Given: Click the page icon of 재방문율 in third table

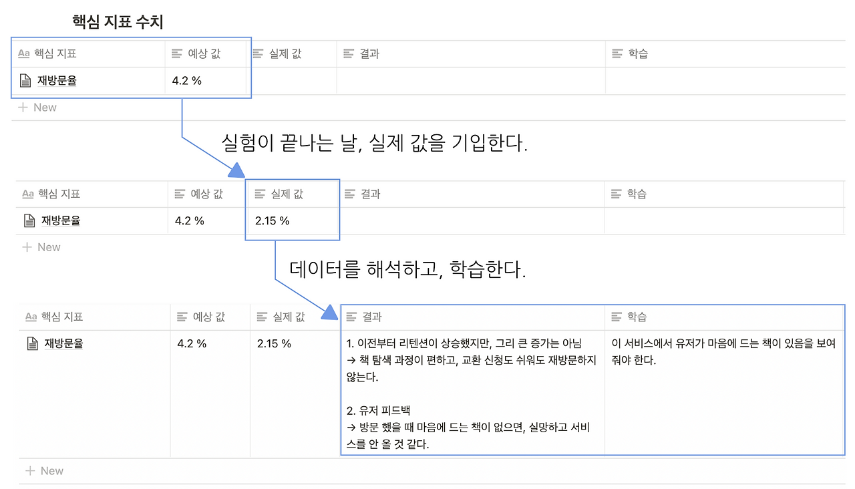Looking at the screenshot, I should [x=32, y=344].
